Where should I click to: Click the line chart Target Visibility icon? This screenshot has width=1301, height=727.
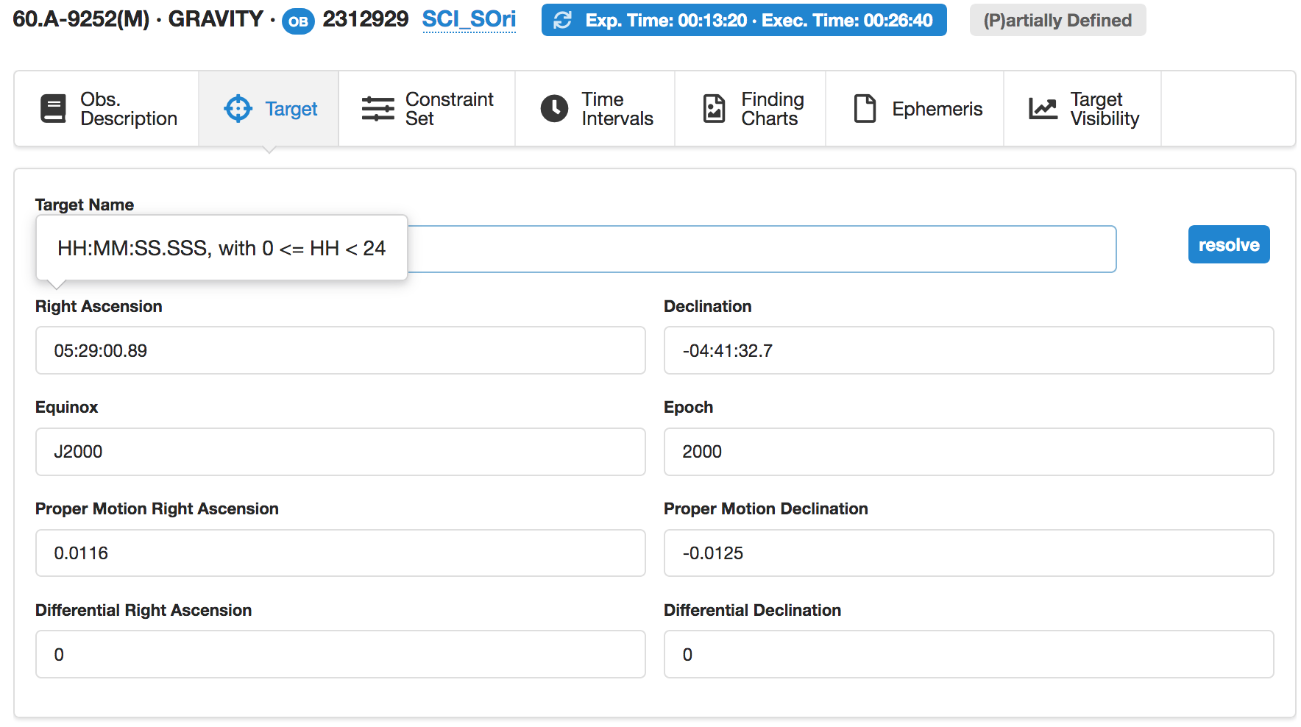click(x=1043, y=109)
